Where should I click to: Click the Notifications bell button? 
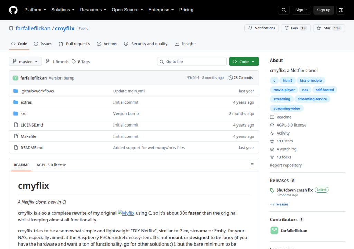262,28
